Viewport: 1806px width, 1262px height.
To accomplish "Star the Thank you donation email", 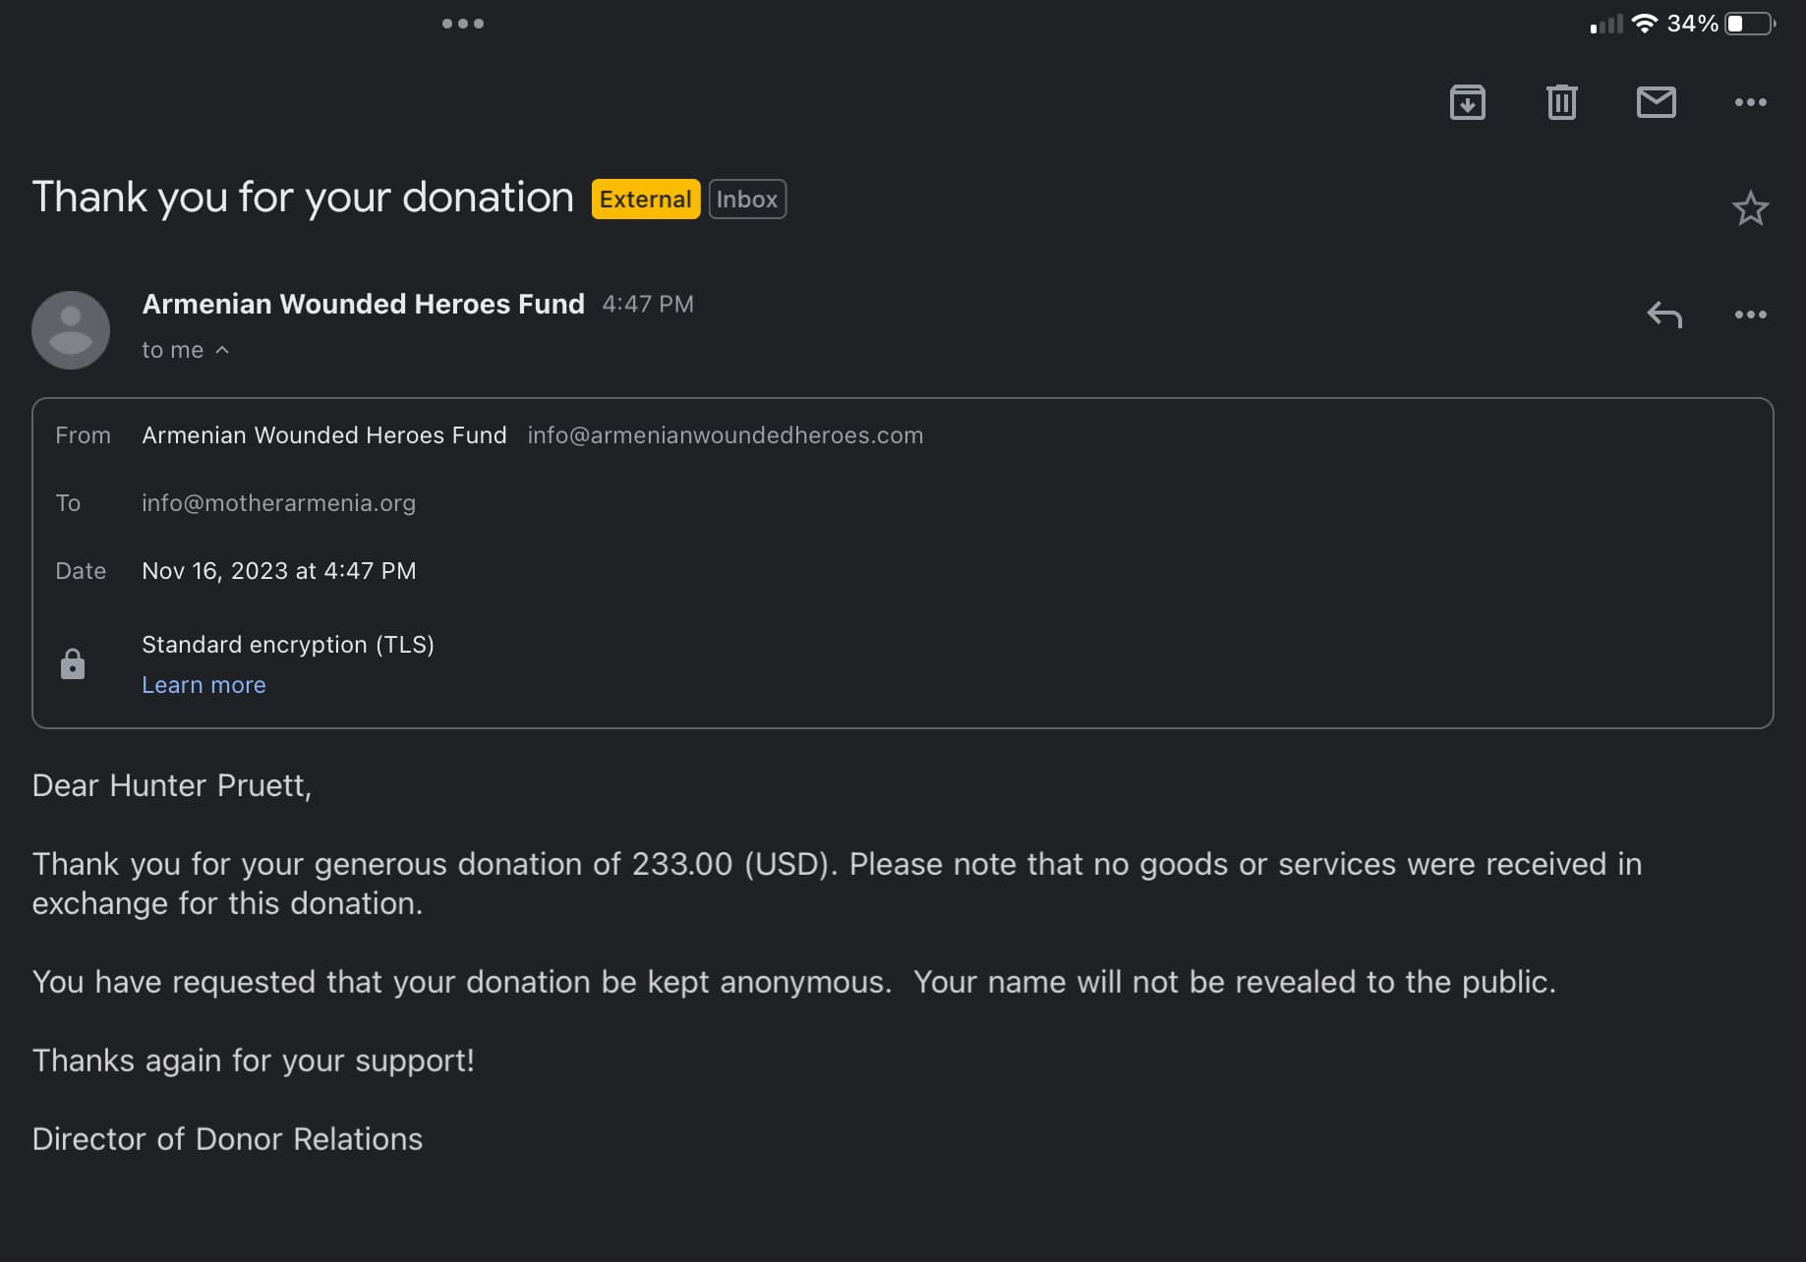I will pyautogui.click(x=1750, y=208).
